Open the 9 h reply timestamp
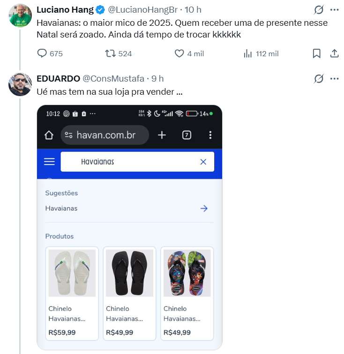 [157, 79]
